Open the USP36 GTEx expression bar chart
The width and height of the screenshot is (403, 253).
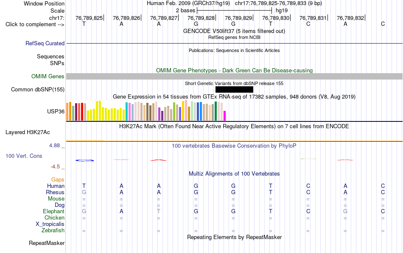pyautogui.click(x=146, y=110)
